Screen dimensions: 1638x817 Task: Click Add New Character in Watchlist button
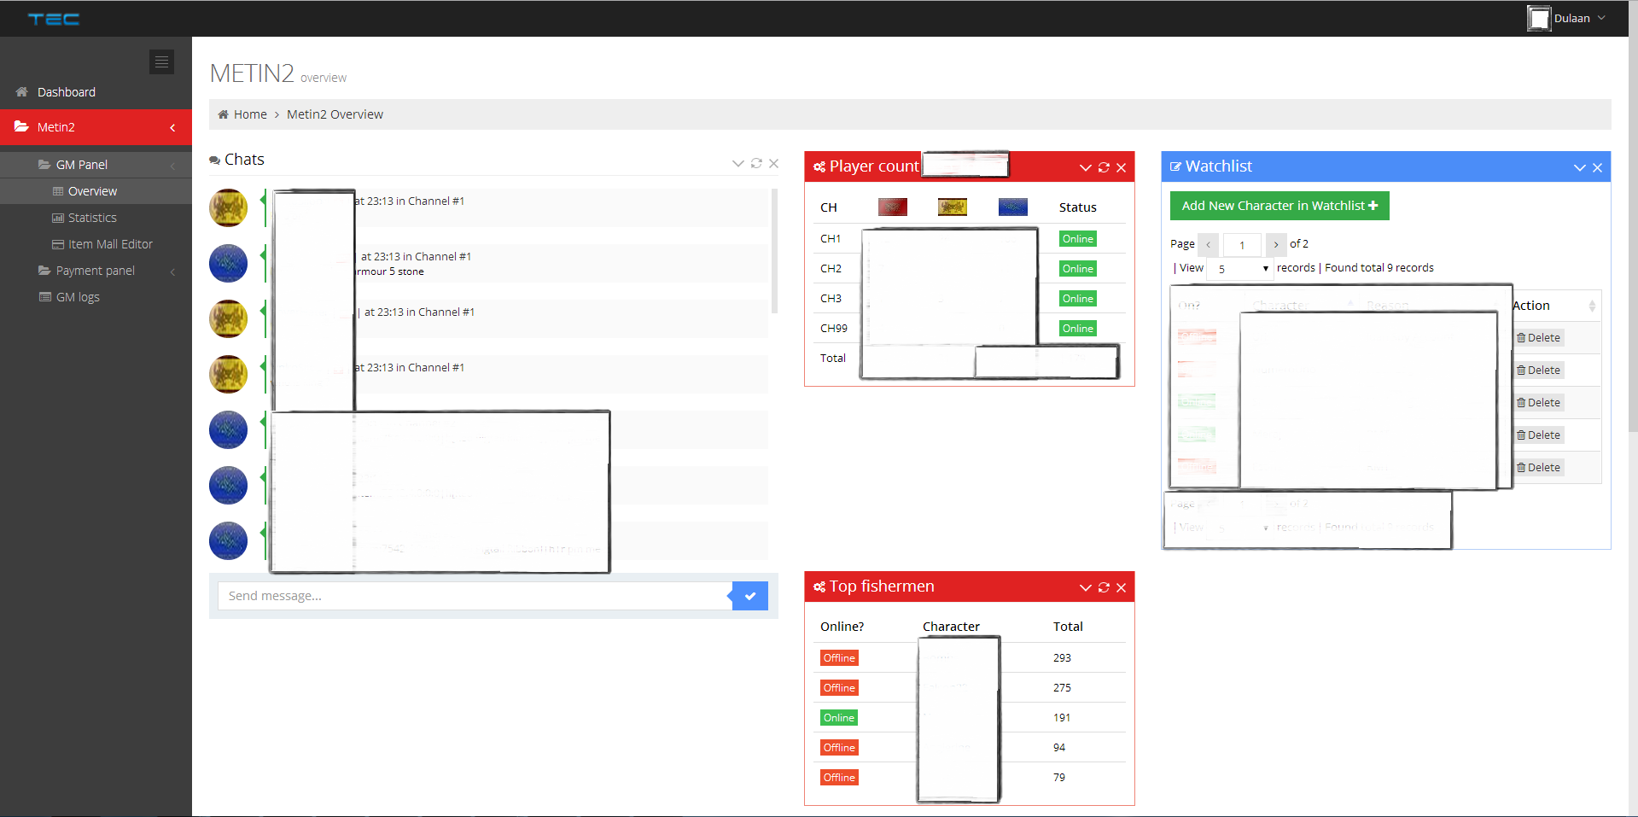[x=1280, y=206]
